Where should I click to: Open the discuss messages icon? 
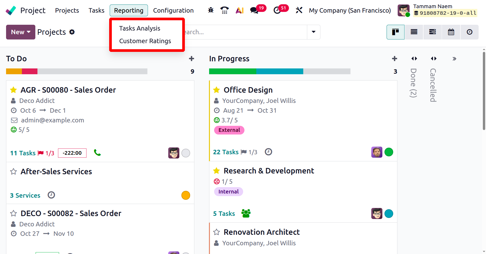254,10
